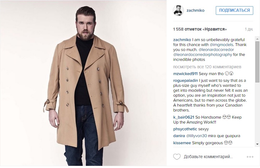Open zachmiko profile avatar
The image size is (260, 168).
pos(178,10)
